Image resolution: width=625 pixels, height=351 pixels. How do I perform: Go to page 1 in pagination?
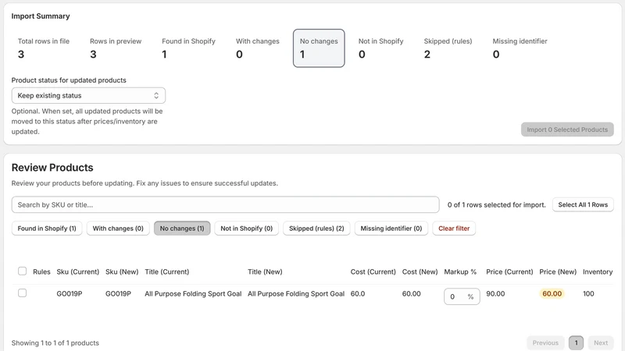(x=576, y=342)
